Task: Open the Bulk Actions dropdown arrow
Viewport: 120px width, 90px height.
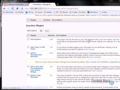Action: [41, 31]
